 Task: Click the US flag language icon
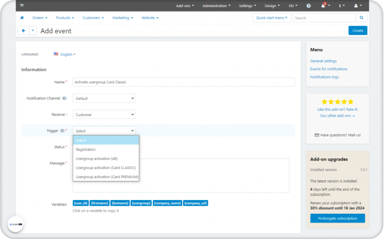[x=56, y=54]
